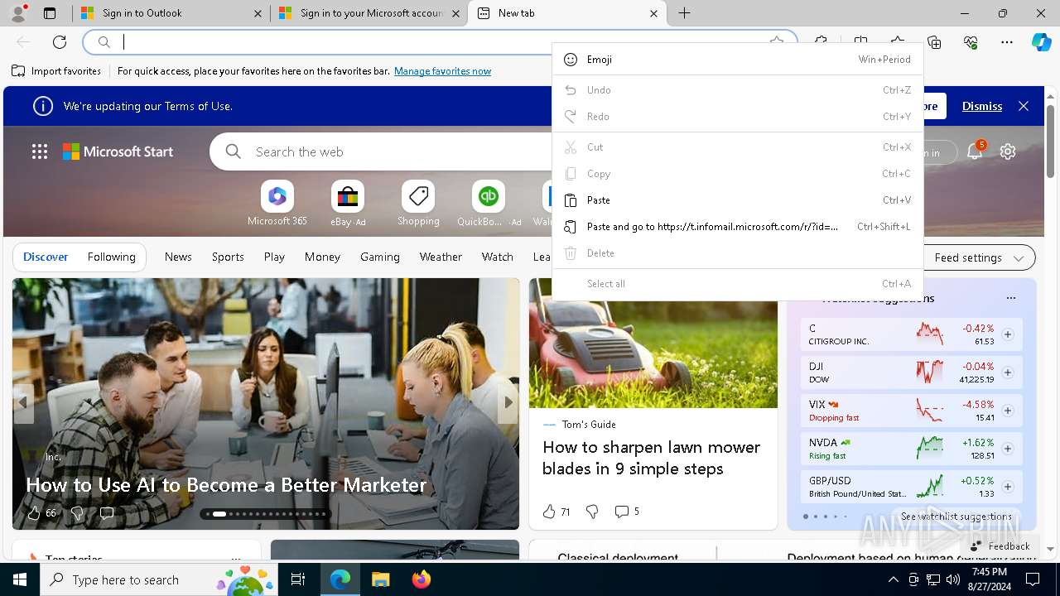Like the AI marketer story (66)

[x=41, y=513]
